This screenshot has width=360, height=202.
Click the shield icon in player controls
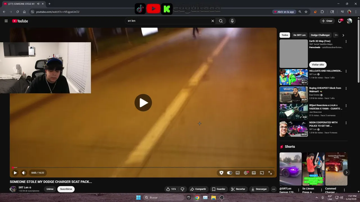coord(221,173)
